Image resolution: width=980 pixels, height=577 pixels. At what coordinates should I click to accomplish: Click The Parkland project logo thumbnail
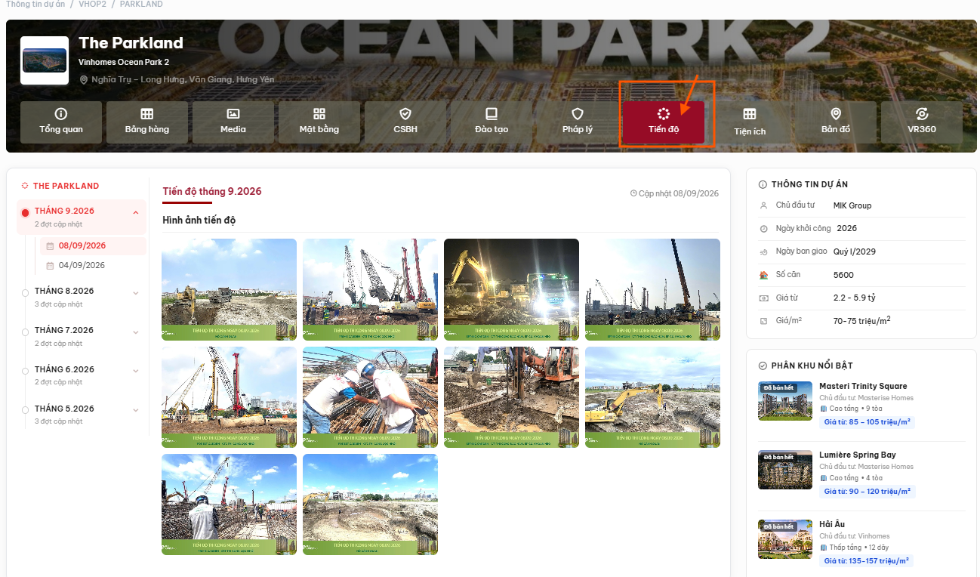[x=45, y=60]
